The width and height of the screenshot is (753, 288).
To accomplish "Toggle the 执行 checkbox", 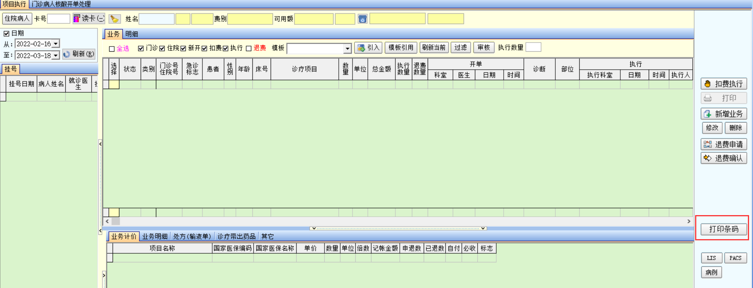I will coord(226,48).
